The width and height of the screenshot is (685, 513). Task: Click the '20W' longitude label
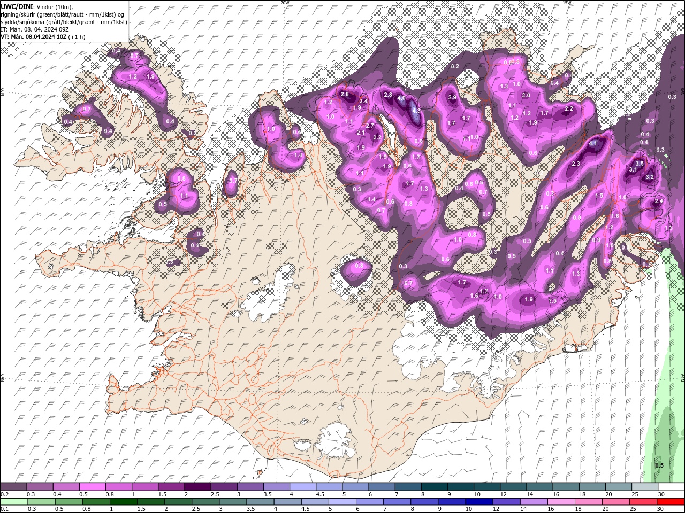[285, 3]
